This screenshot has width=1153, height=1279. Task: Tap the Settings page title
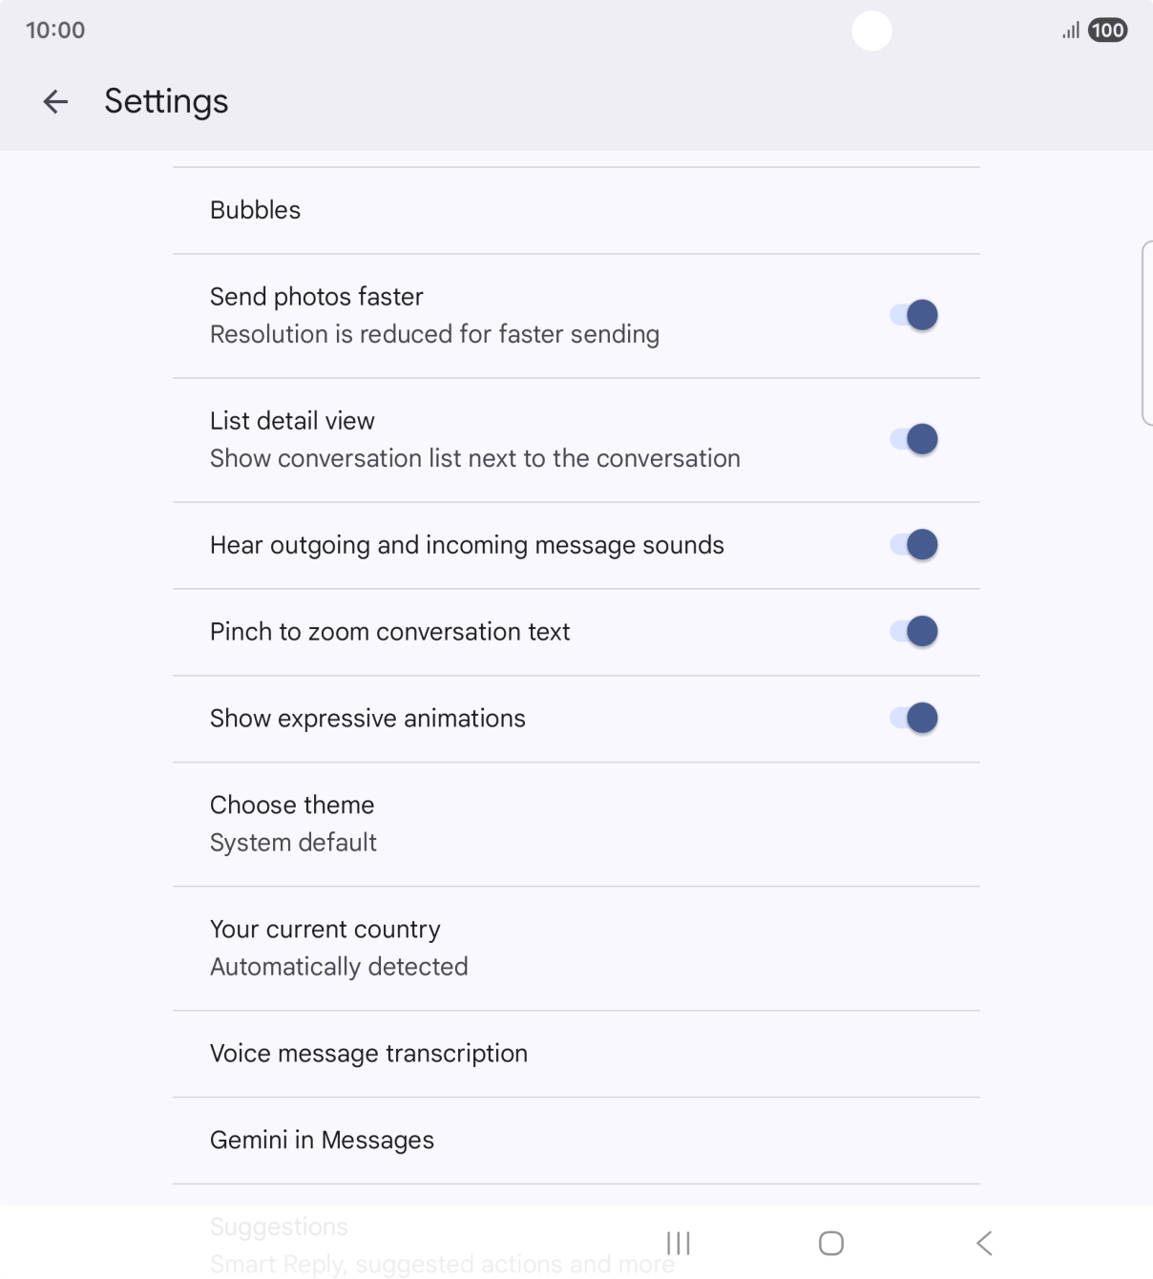click(x=166, y=101)
